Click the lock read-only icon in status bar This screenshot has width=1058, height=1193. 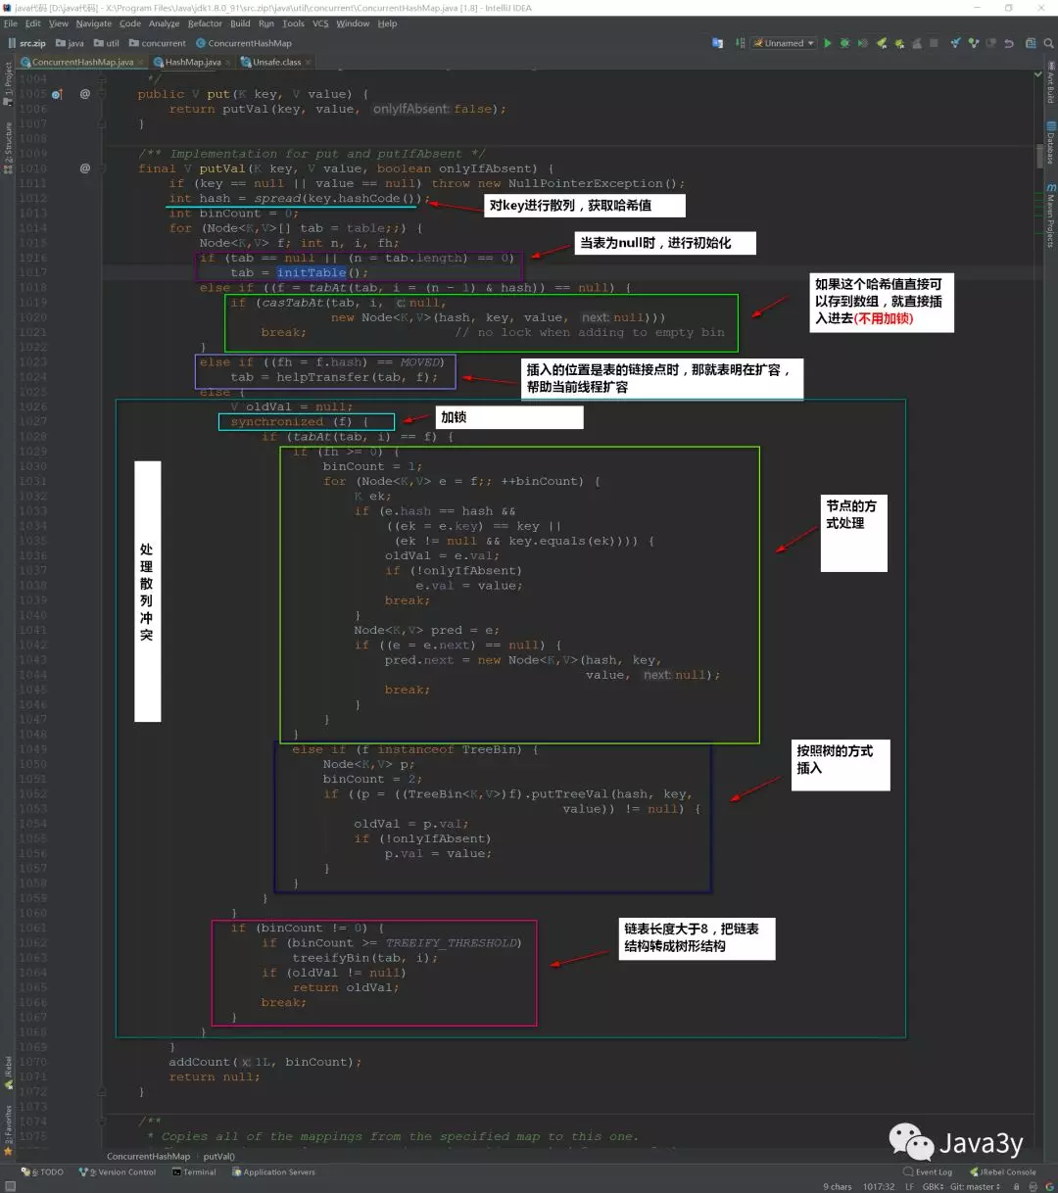point(1016,1187)
